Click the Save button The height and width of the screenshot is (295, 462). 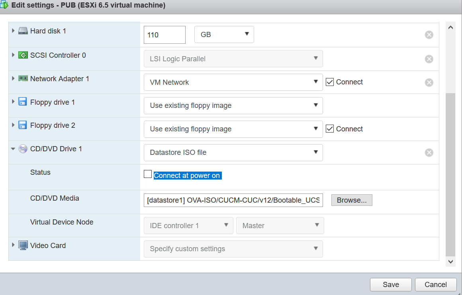[x=391, y=285]
